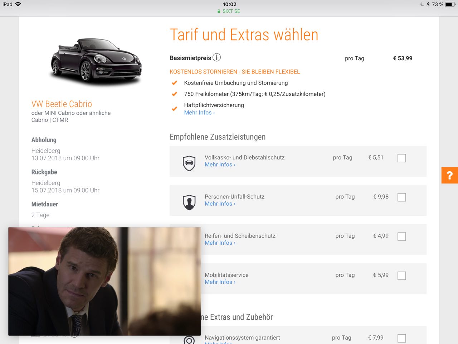Viewport: 458px width, 344px height.
Task: Open Mehr Infos for Personen-Unfall-Schutz
Action: pos(220,204)
